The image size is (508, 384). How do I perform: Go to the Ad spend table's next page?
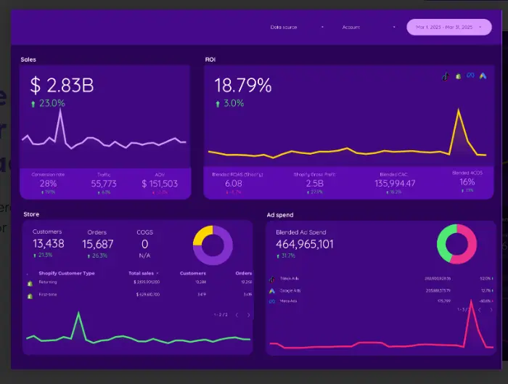tap(491, 310)
